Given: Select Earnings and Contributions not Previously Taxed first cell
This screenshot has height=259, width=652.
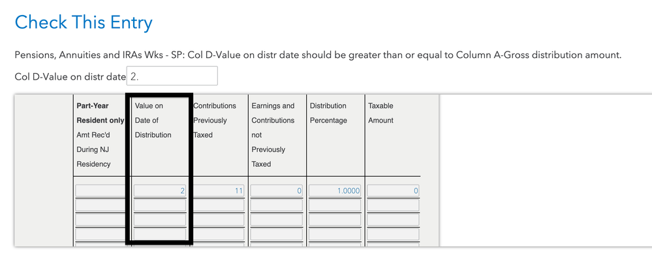Looking at the screenshot, I should (277, 190).
